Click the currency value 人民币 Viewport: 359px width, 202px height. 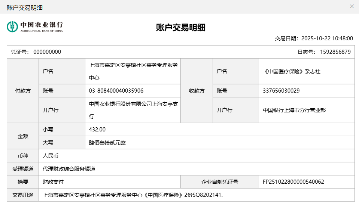pyautogui.click(x=51, y=156)
